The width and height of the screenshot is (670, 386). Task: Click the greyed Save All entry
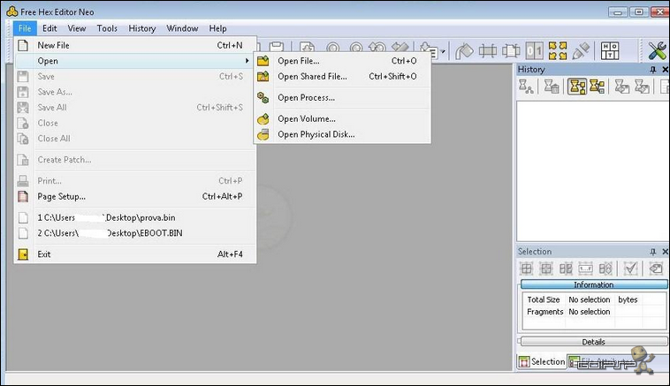[x=135, y=108]
